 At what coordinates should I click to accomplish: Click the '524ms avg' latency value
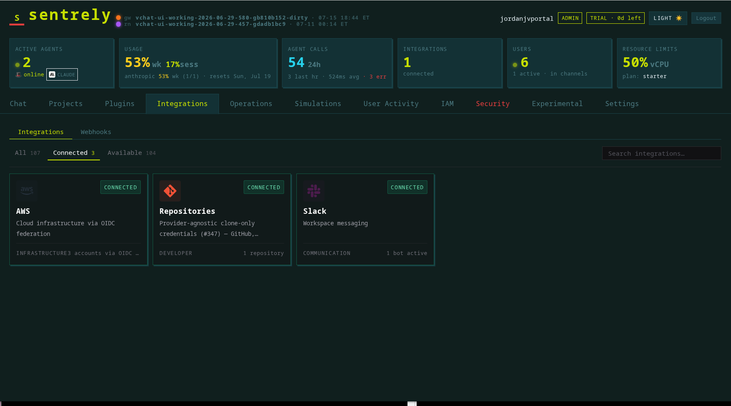point(344,77)
